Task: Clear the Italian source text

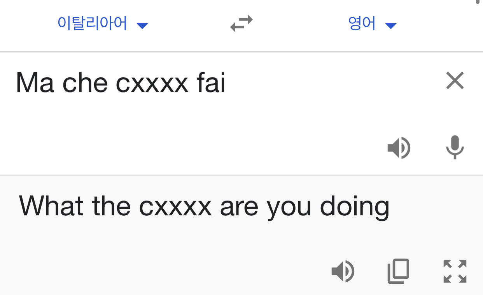Action: coord(455,81)
